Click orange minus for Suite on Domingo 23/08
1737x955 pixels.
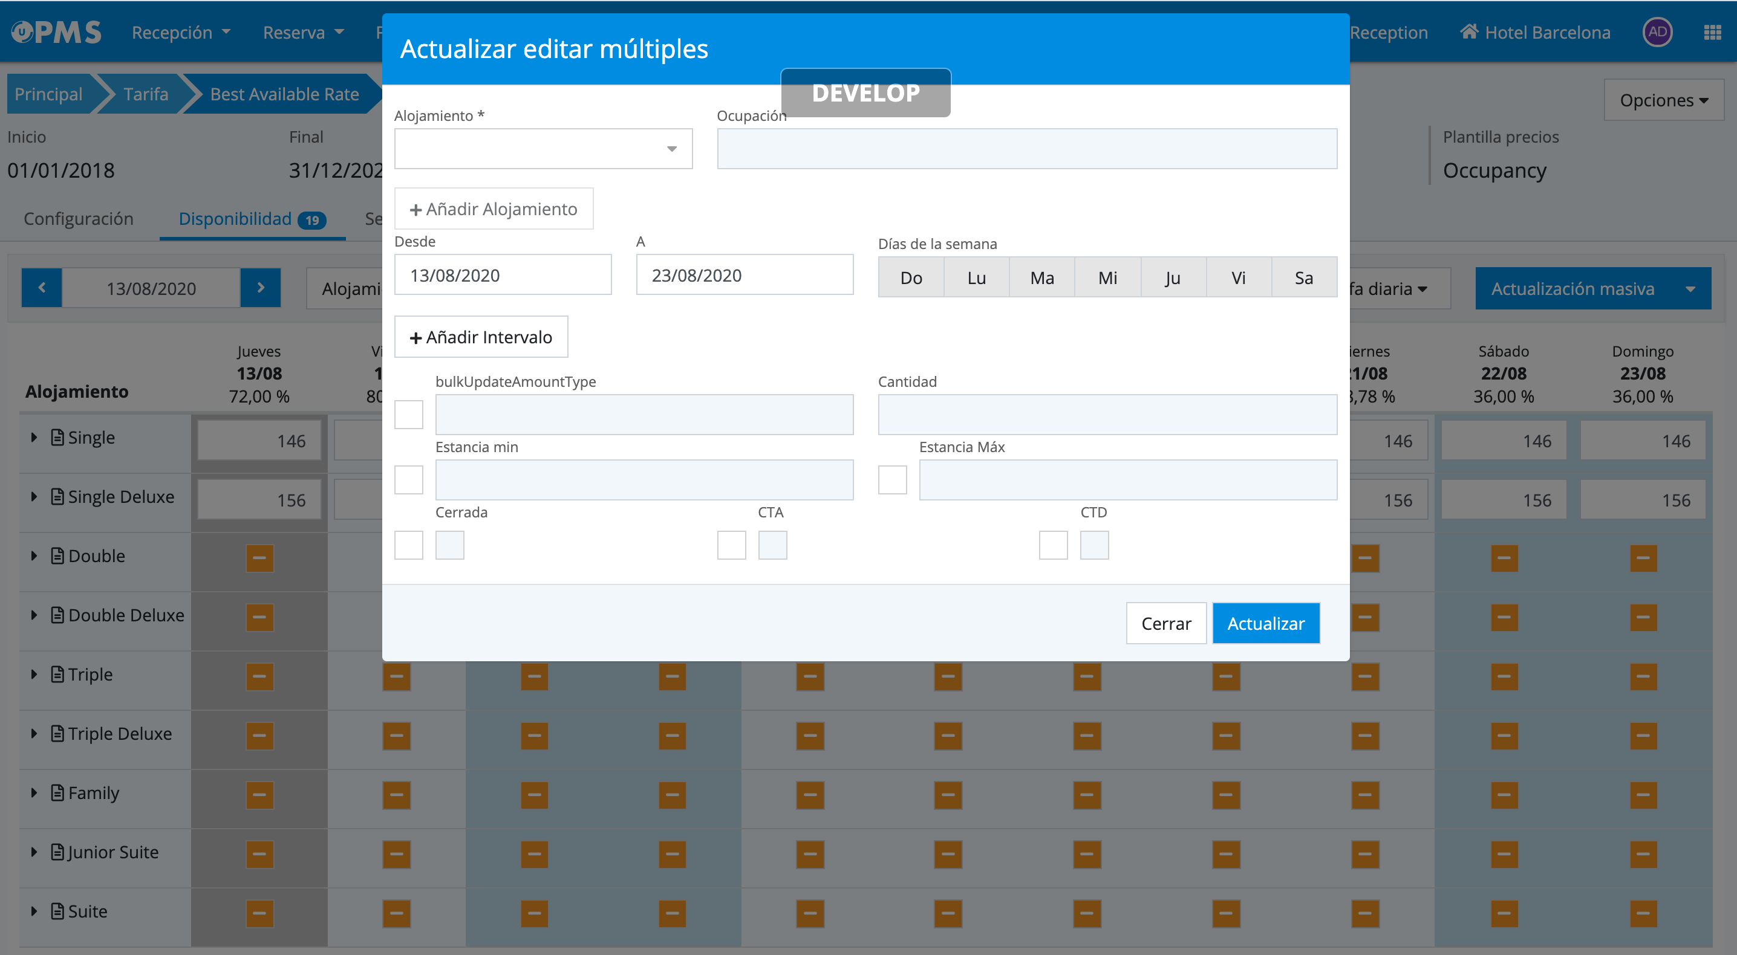[x=1643, y=913]
